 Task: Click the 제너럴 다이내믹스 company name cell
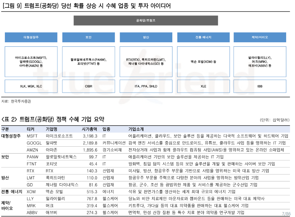click(62, 185)
